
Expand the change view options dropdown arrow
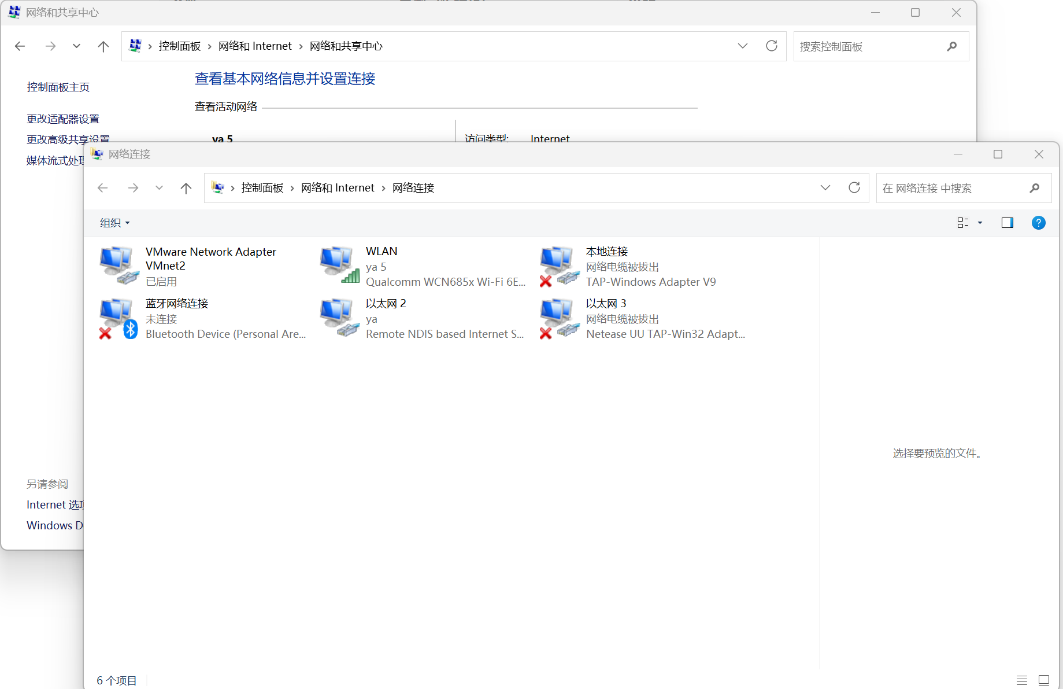[x=980, y=223]
